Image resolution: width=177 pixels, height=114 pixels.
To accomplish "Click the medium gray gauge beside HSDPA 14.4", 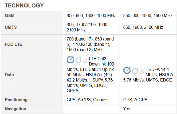I will pos(135,71).
